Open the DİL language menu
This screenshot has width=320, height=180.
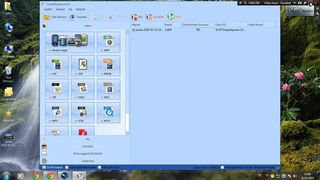click(x=70, y=9)
